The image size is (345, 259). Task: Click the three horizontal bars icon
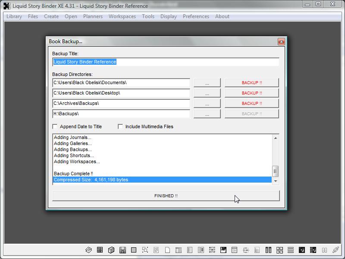point(291,250)
